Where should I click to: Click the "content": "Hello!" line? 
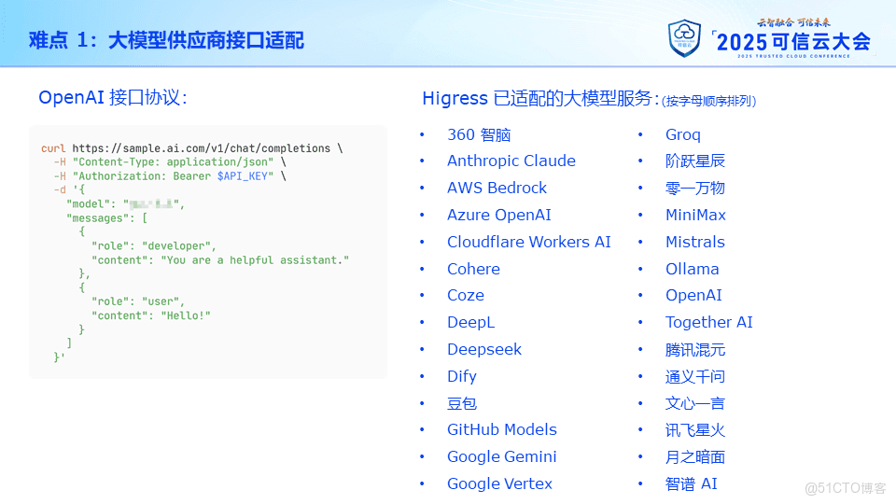(151, 315)
